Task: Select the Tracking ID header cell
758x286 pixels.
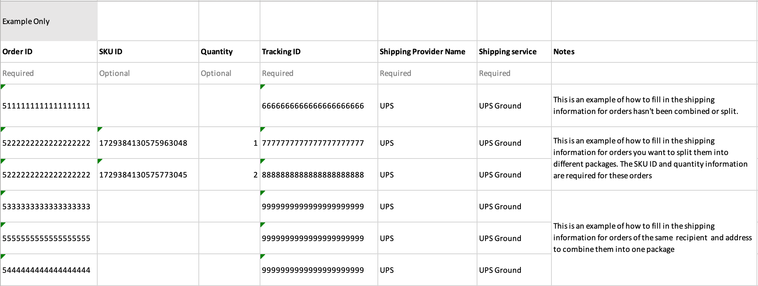Action: click(319, 52)
